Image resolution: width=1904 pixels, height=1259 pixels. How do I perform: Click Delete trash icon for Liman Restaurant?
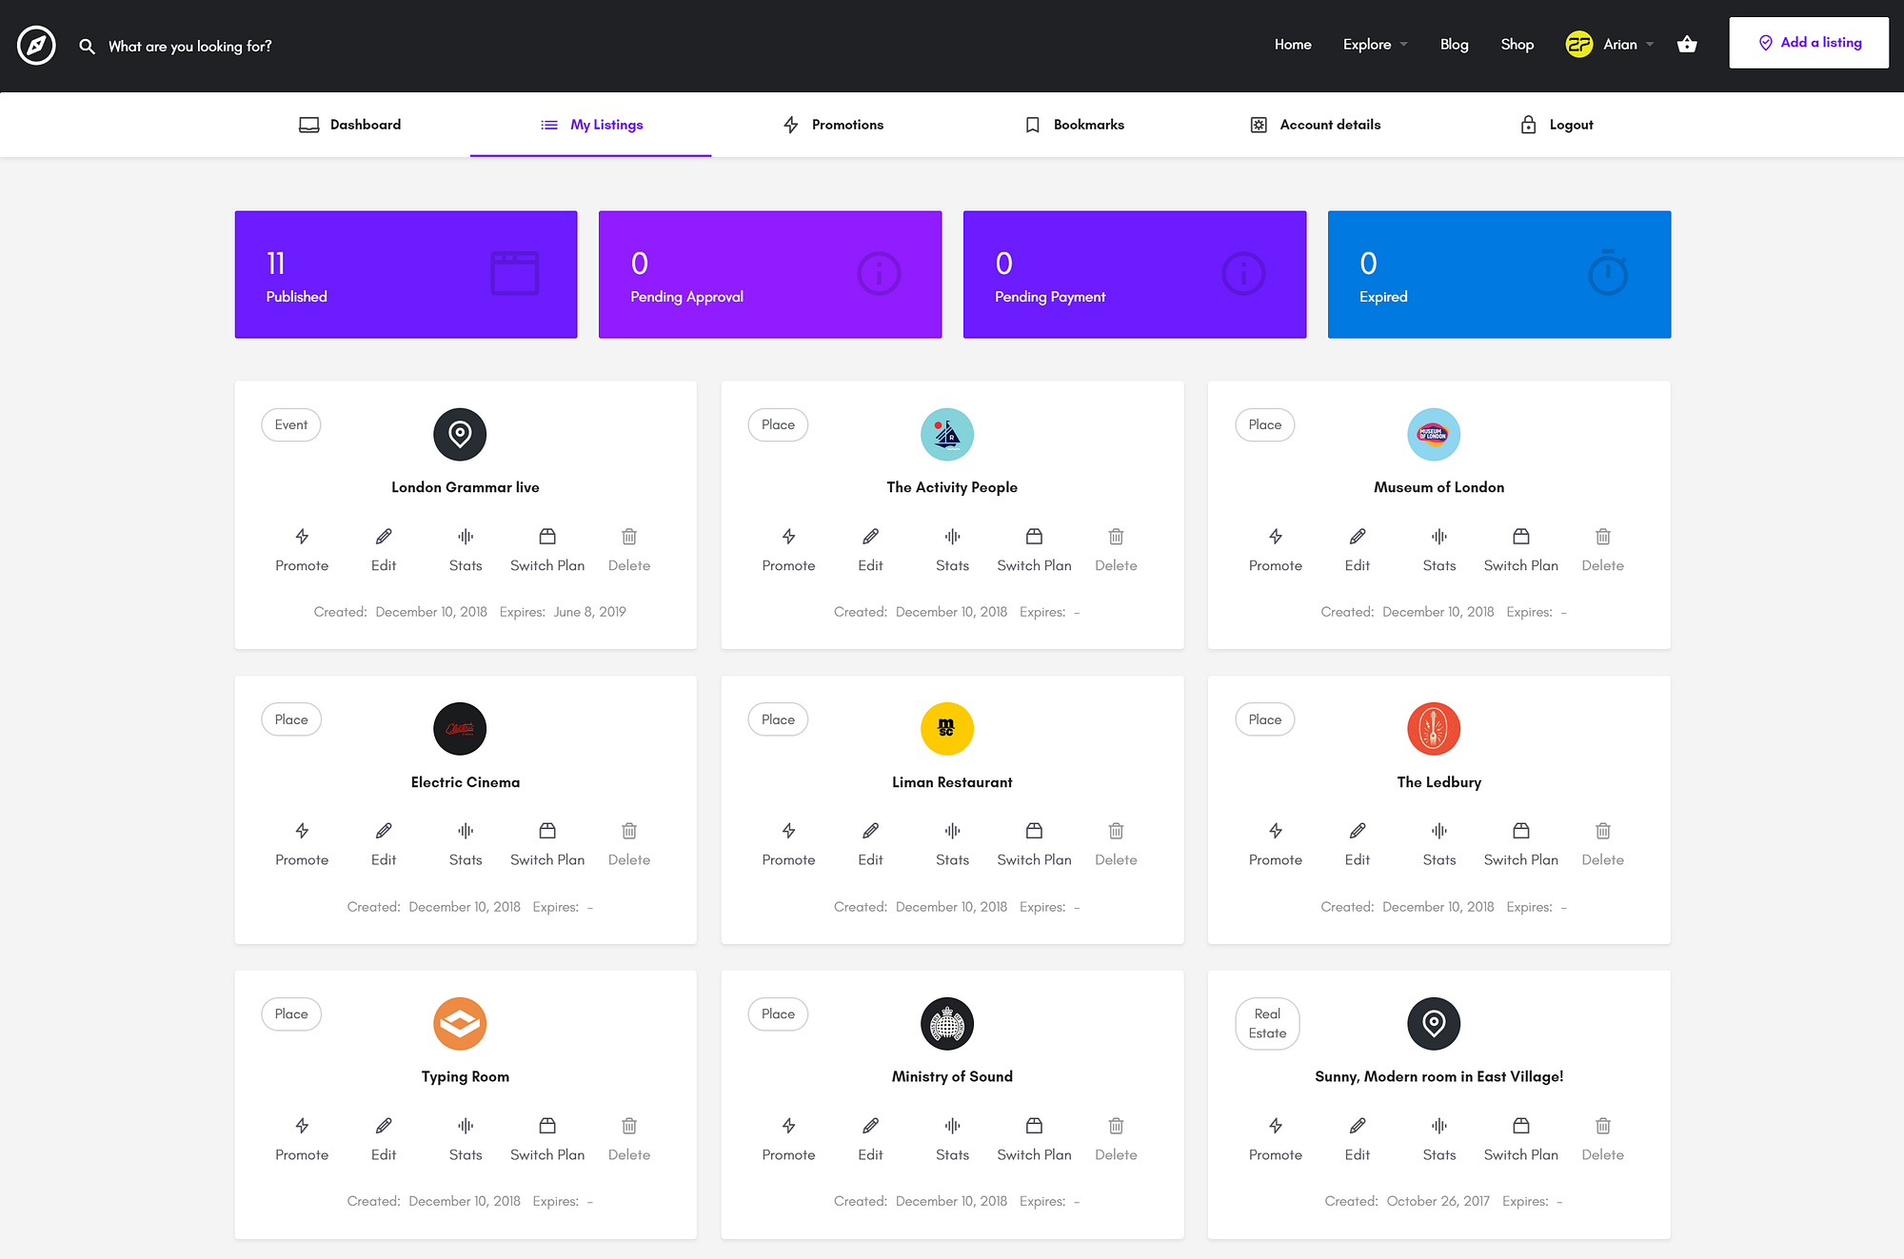point(1116,831)
